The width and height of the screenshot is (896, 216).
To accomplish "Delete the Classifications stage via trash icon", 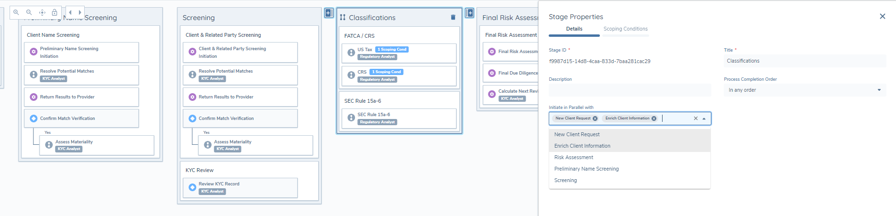I will click(453, 18).
